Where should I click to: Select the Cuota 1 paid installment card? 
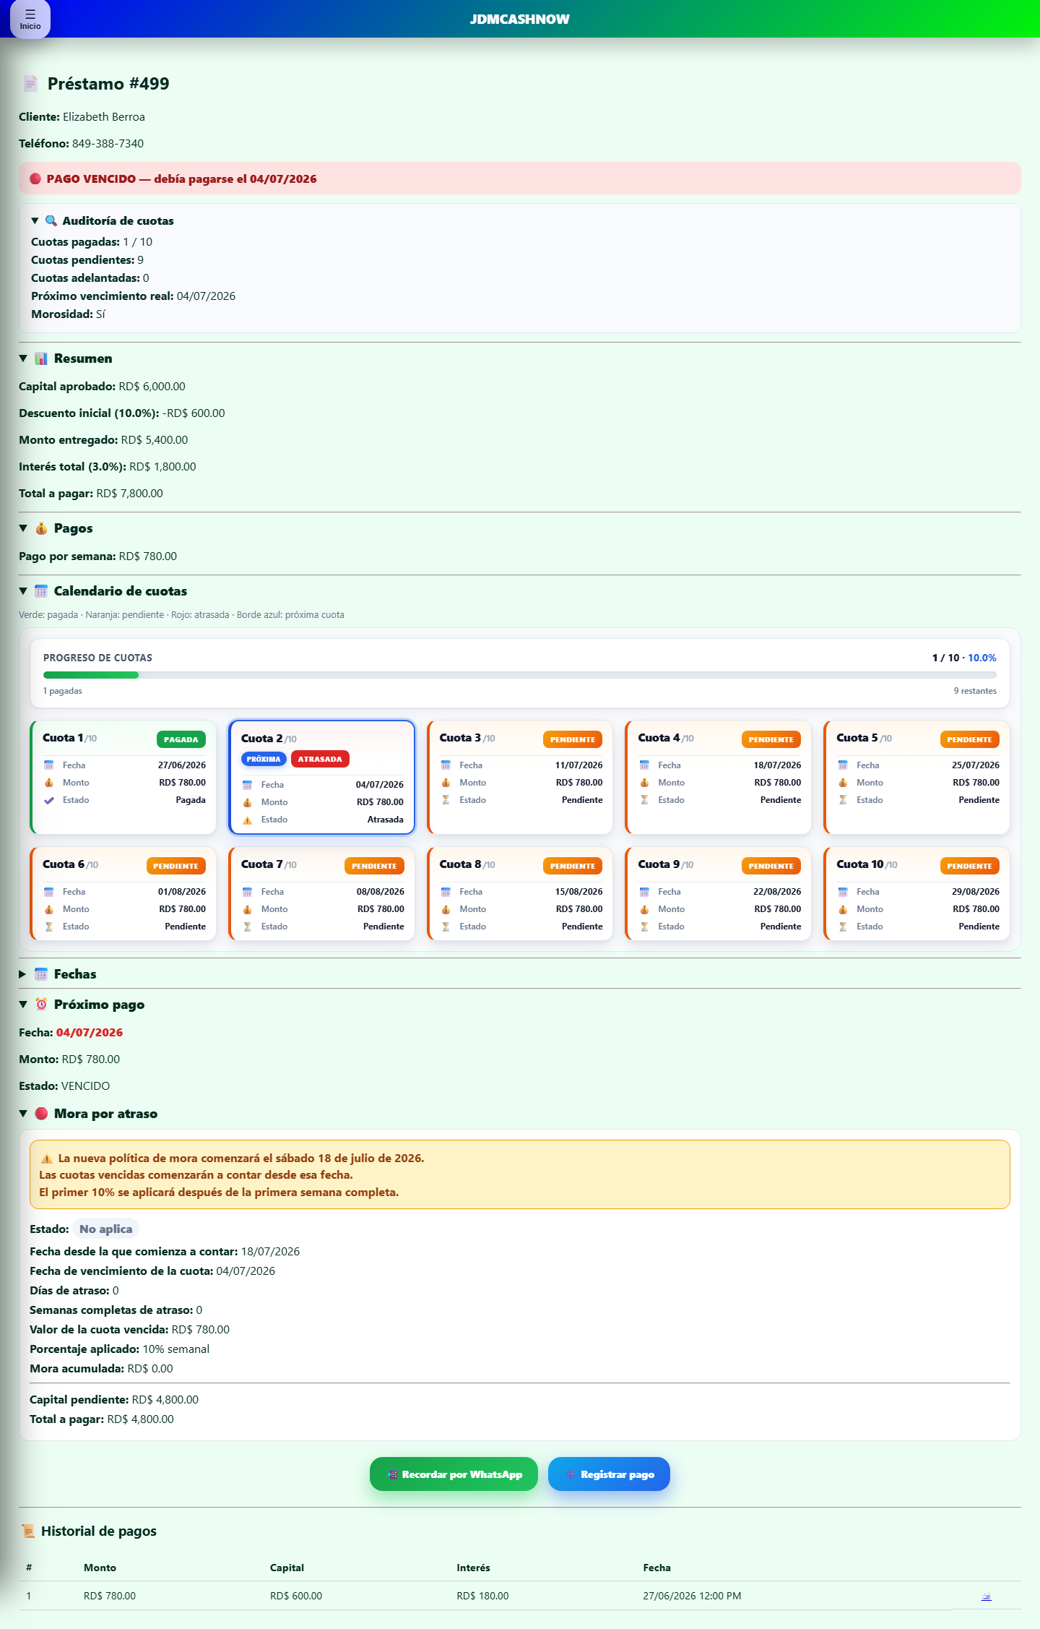pos(123,777)
